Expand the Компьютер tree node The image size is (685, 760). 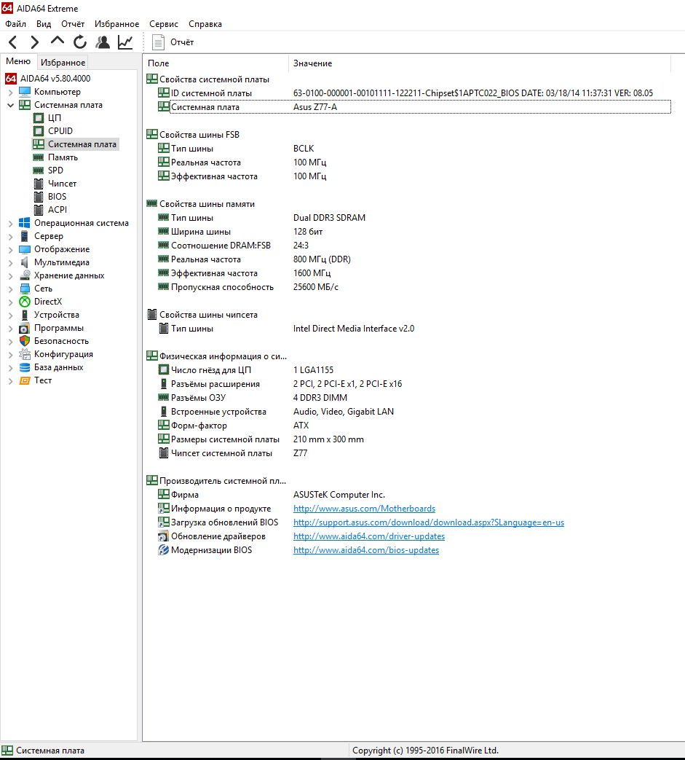10,93
